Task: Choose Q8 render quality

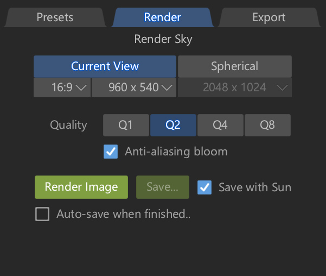Action: (x=267, y=125)
